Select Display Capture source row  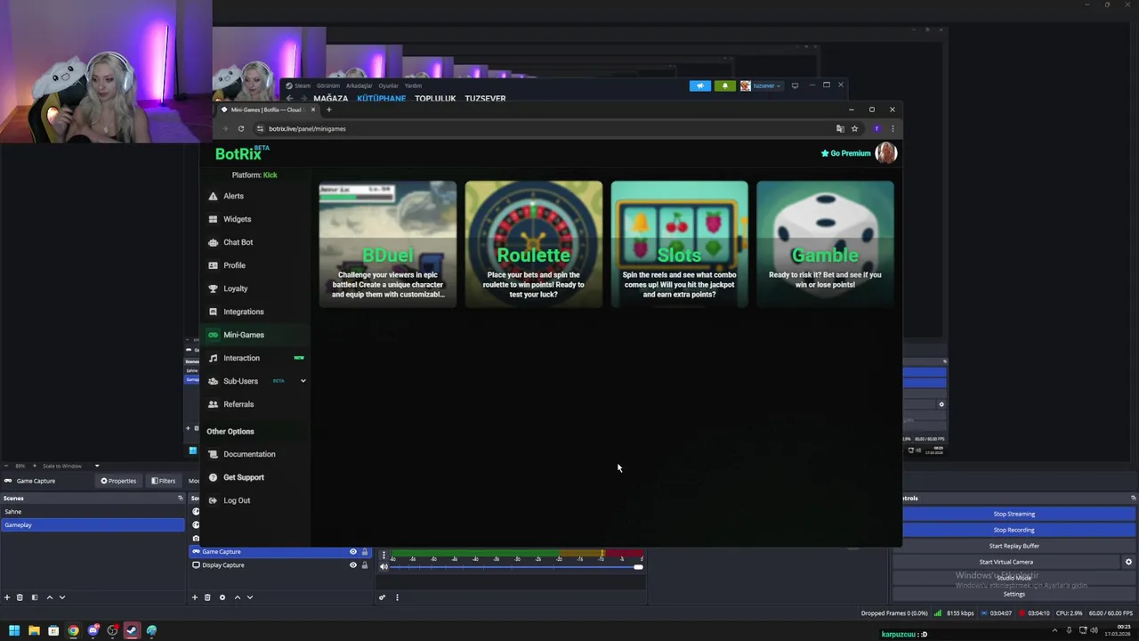280,565
